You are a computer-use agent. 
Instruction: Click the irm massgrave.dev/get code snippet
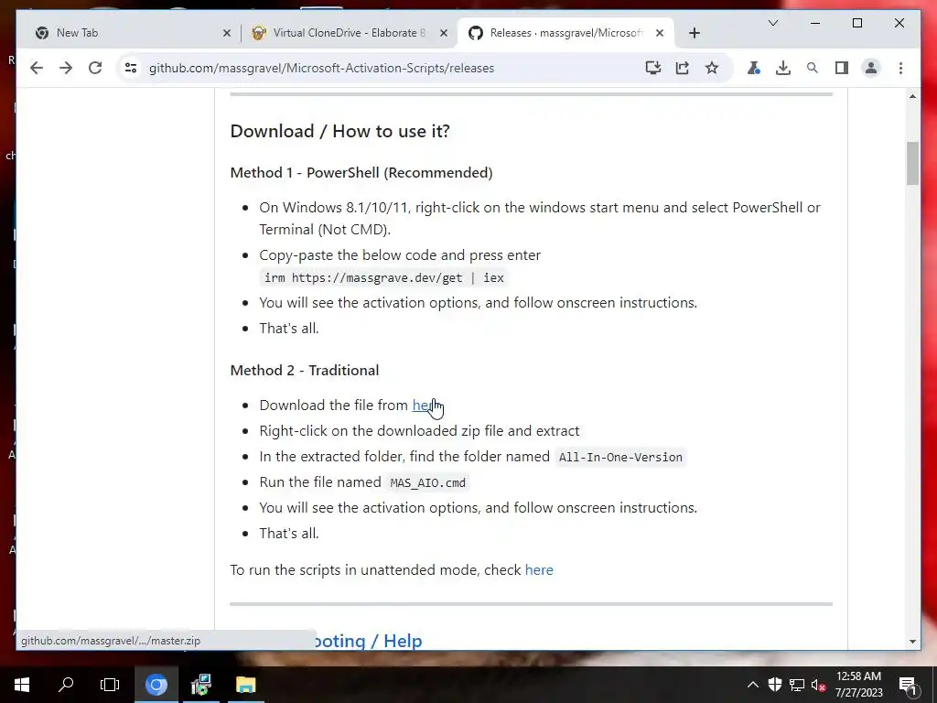click(384, 278)
